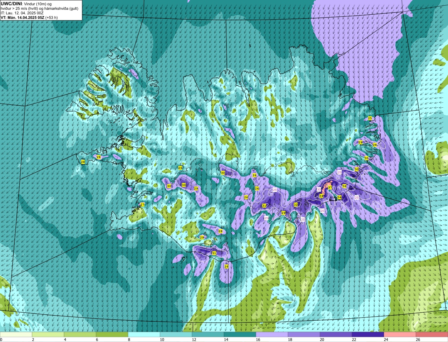Select the 2–4 m/s light green scale swatch
The width and height of the screenshot is (448, 342).
click(48, 334)
